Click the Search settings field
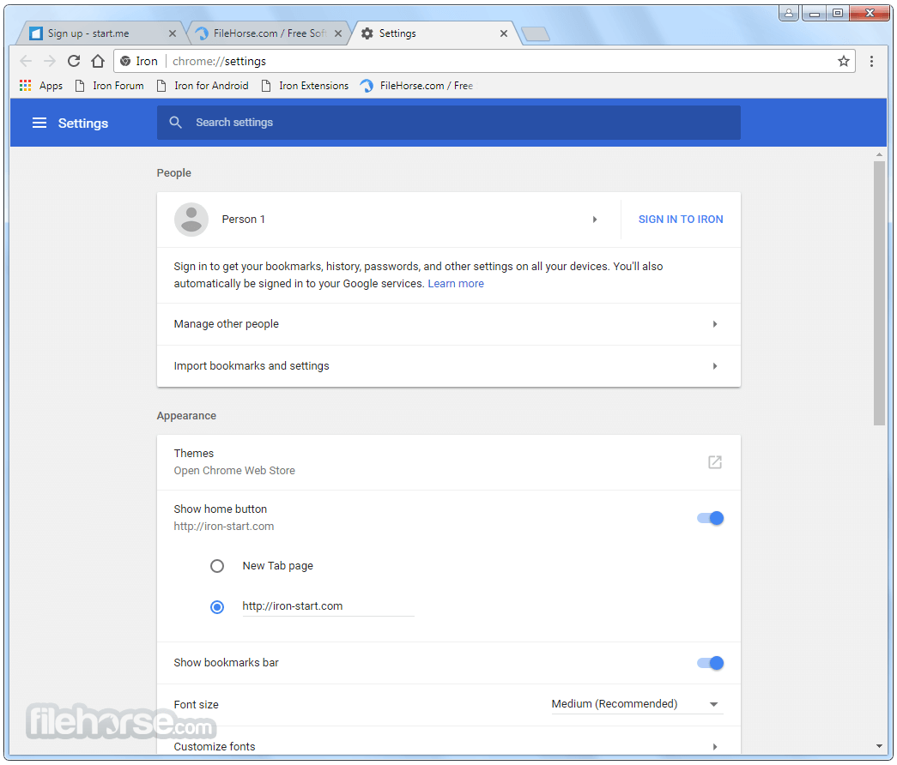The image size is (897, 765). pos(448,123)
